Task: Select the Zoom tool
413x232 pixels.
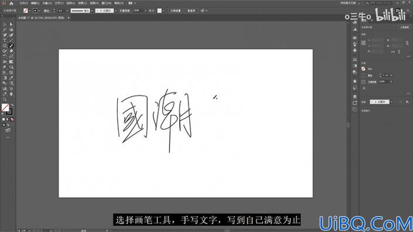Action: pyautogui.click(x=5, y=100)
